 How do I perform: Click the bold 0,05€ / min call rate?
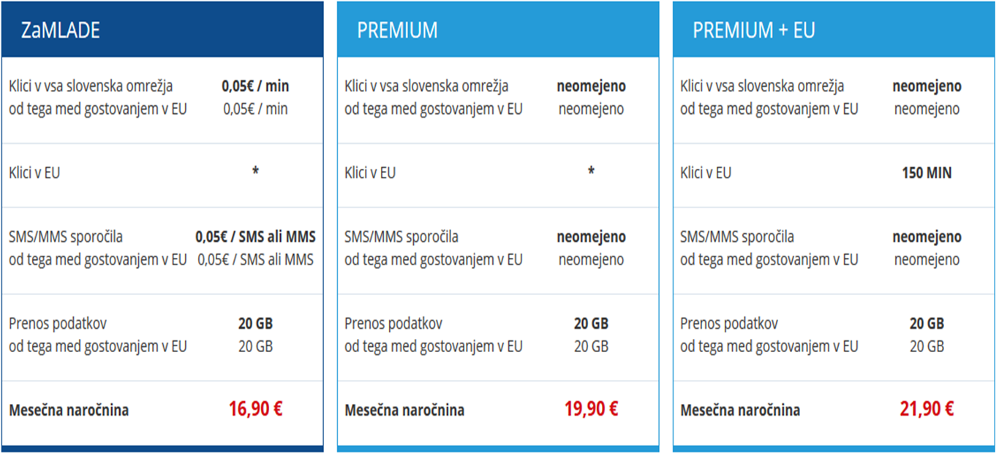(255, 86)
